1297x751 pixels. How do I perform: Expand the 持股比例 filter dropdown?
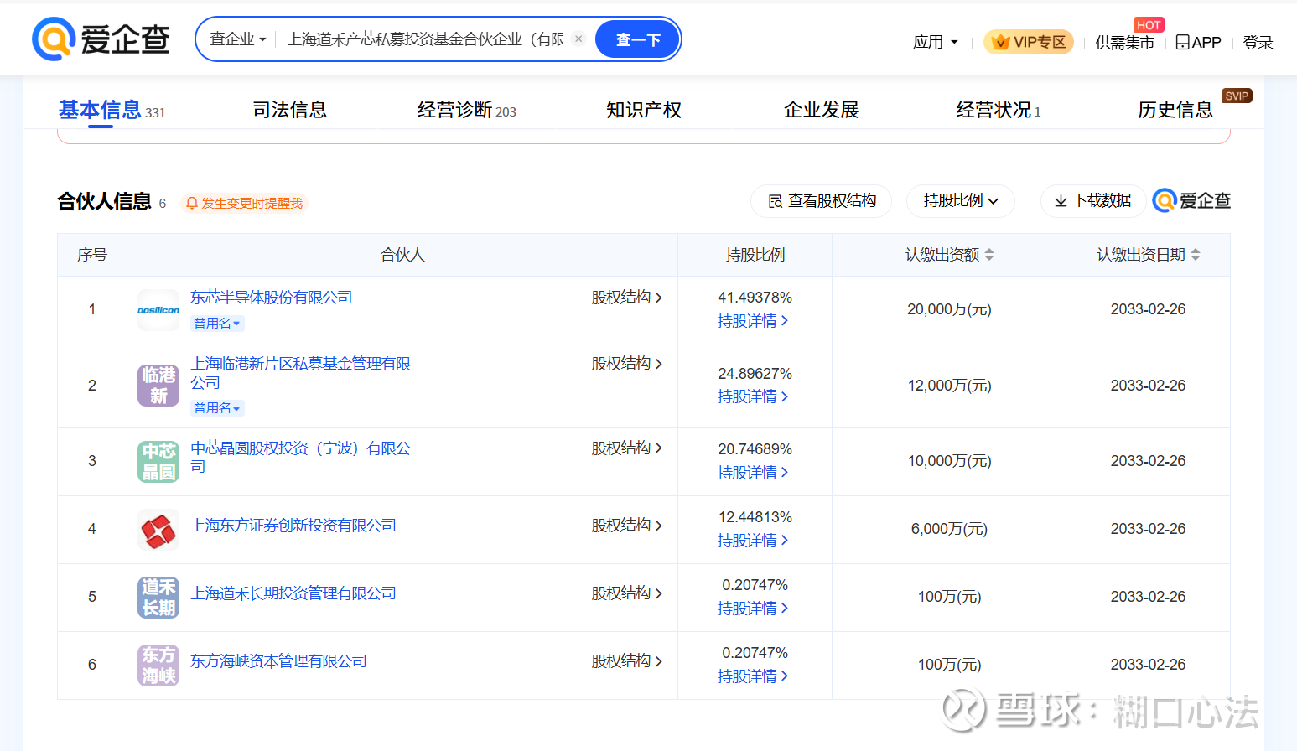960,201
